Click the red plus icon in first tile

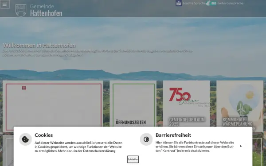point(24,88)
